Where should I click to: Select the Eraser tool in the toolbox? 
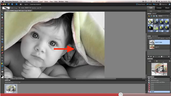click(x=2, y=53)
